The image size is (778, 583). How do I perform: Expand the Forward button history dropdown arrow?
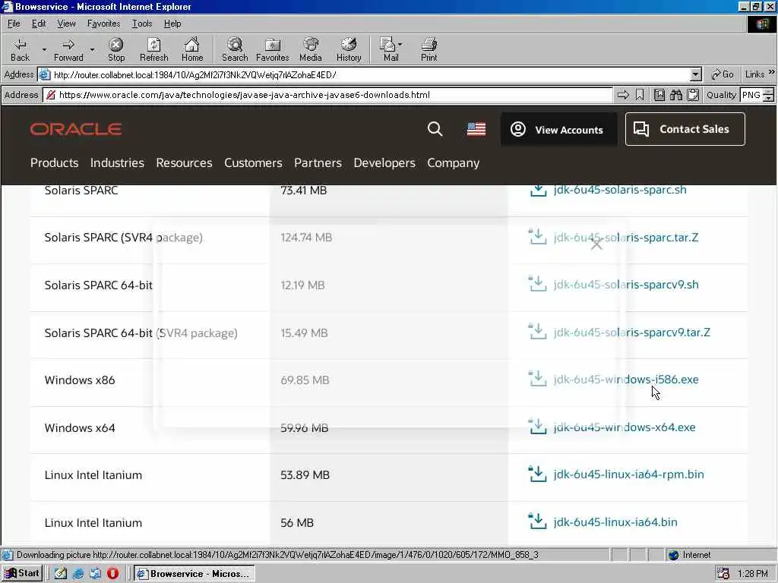point(92,49)
